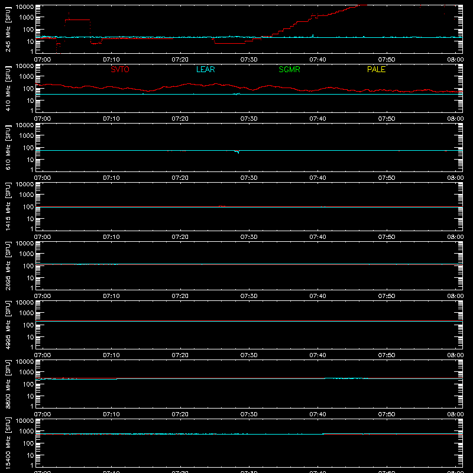Click 07:20 time label under 2695 MHz plot
Viewport: 473px width, 473px height.
[x=180, y=296]
